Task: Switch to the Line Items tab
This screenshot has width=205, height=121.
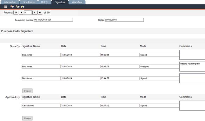Action: pos(28,2)
